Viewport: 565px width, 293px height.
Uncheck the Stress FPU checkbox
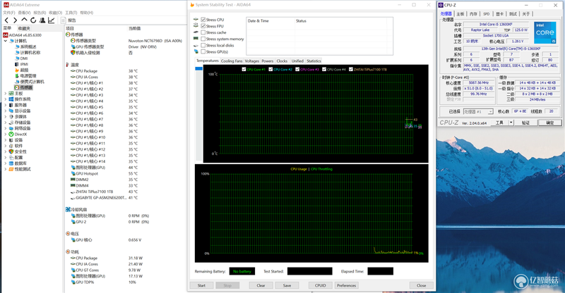tap(203, 26)
